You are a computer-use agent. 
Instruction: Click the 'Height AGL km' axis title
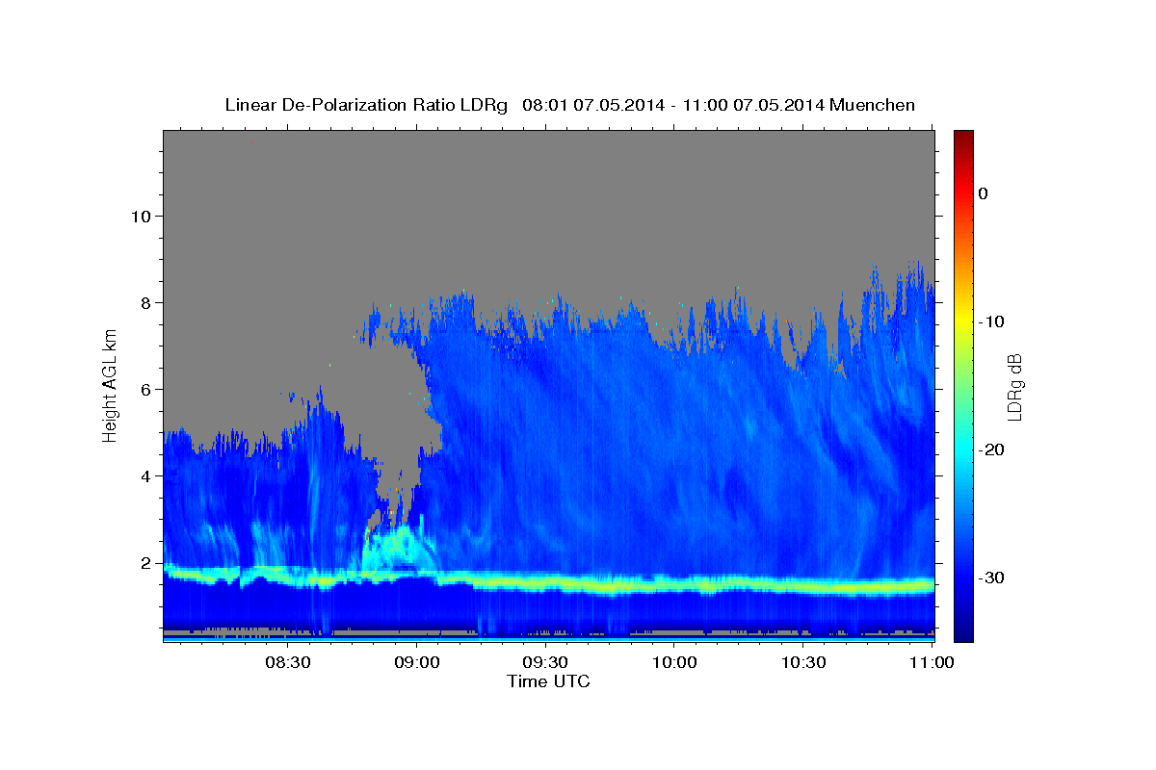tap(111, 384)
